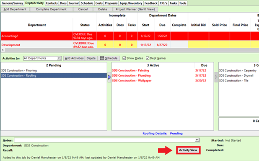Select SDS Construction - Roofing pending activity
The width and height of the screenshot is (259, 161).
click(54, 75)
